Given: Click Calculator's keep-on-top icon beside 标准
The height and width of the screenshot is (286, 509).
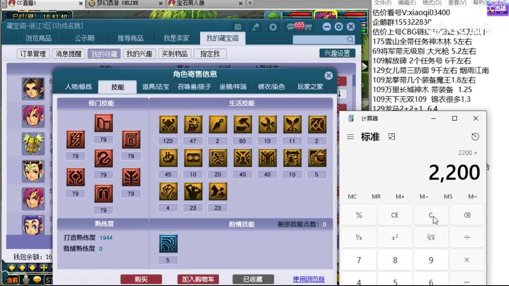Looking at the screenshot, I should (391, 136).
